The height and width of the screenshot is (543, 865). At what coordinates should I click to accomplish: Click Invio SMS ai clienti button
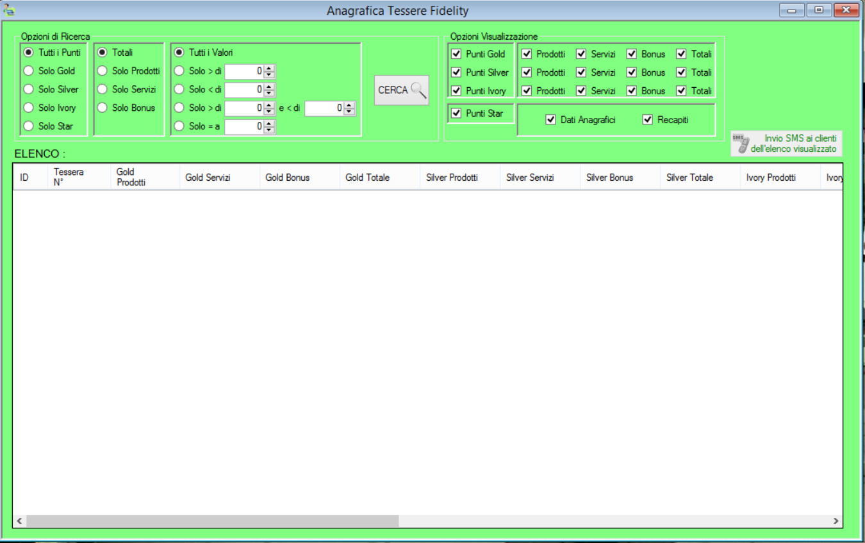pyautogui.click(x=787, y=144)
